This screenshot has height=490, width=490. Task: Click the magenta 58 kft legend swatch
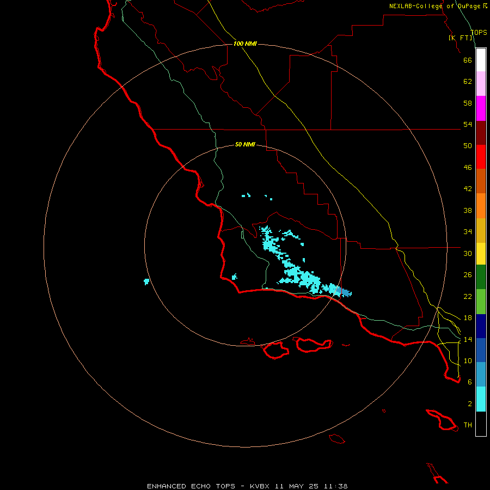481,108
